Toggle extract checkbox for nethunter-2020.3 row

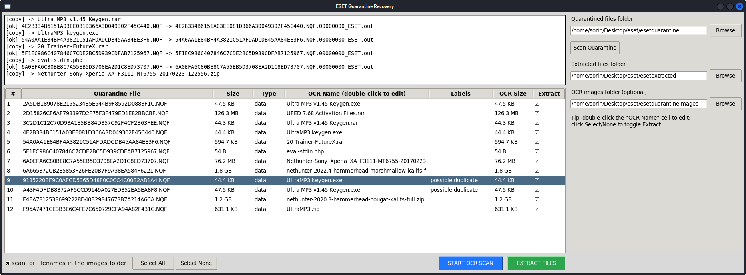click(537, 199)
